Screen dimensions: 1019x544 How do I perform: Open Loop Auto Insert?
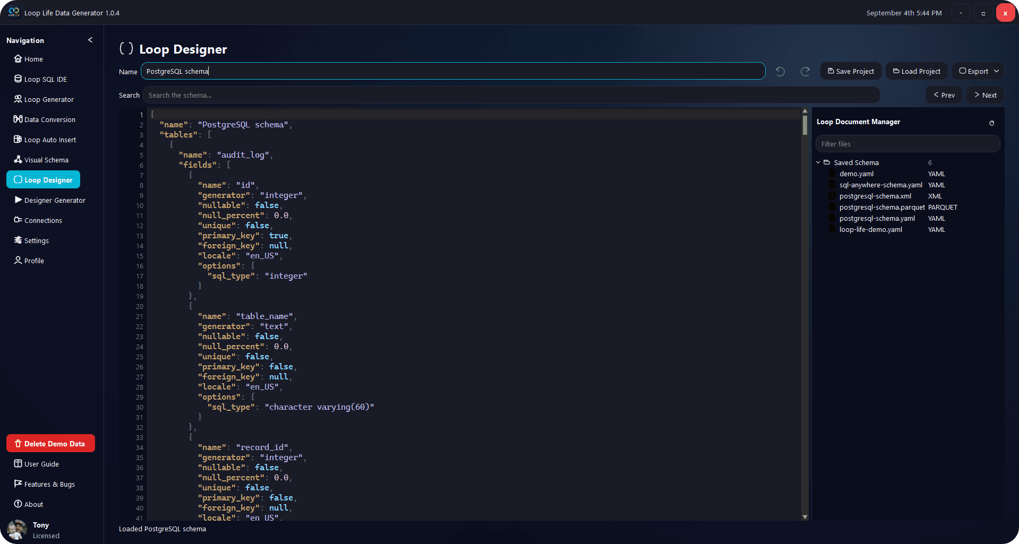(x=45, y=140)
